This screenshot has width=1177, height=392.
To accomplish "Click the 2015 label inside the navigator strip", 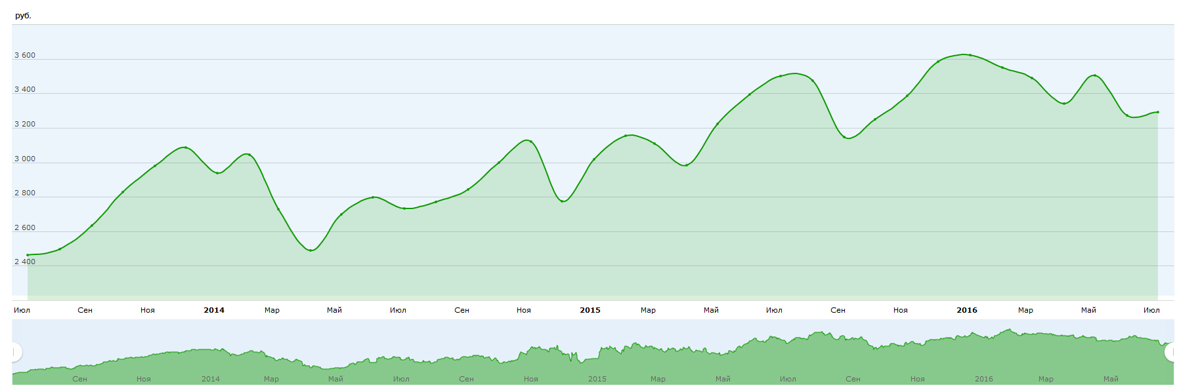I will coord(597,379).
